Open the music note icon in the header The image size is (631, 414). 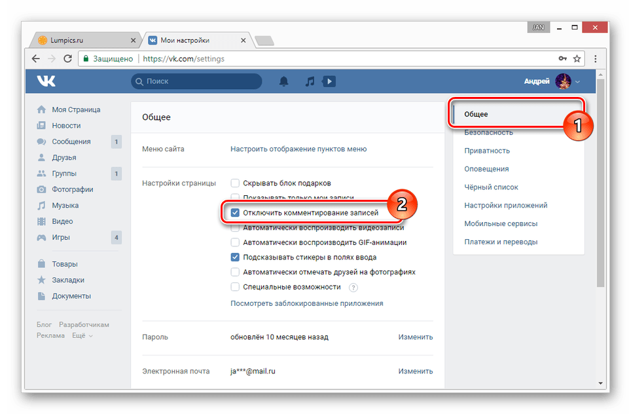310,81
